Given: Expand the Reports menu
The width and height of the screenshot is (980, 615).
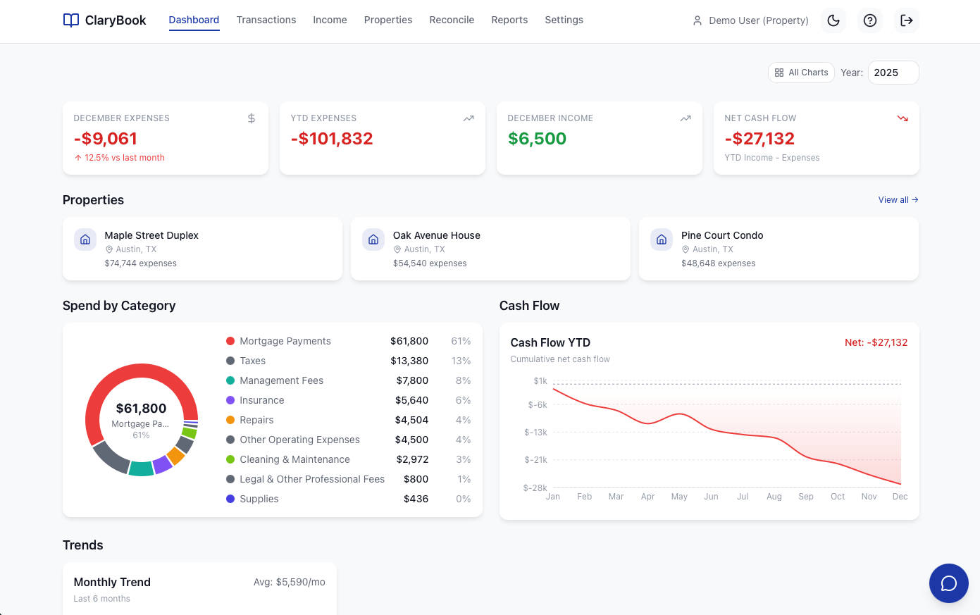Looking at the screenshot, I should click(509, 20).
